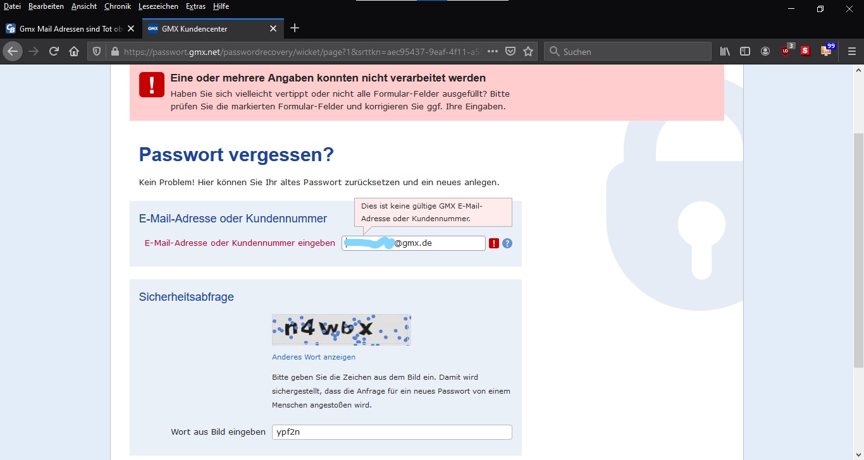This screenshot has height=460, width=864.
Task: Close the Gmx Mail Adressen tab
Action: (x=131, y=28)
